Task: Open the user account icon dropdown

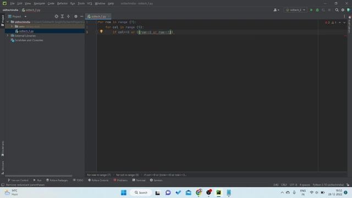Action: pos(276,10)
